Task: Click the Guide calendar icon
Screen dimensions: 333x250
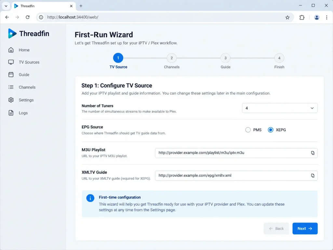Action: coord(11,75)
